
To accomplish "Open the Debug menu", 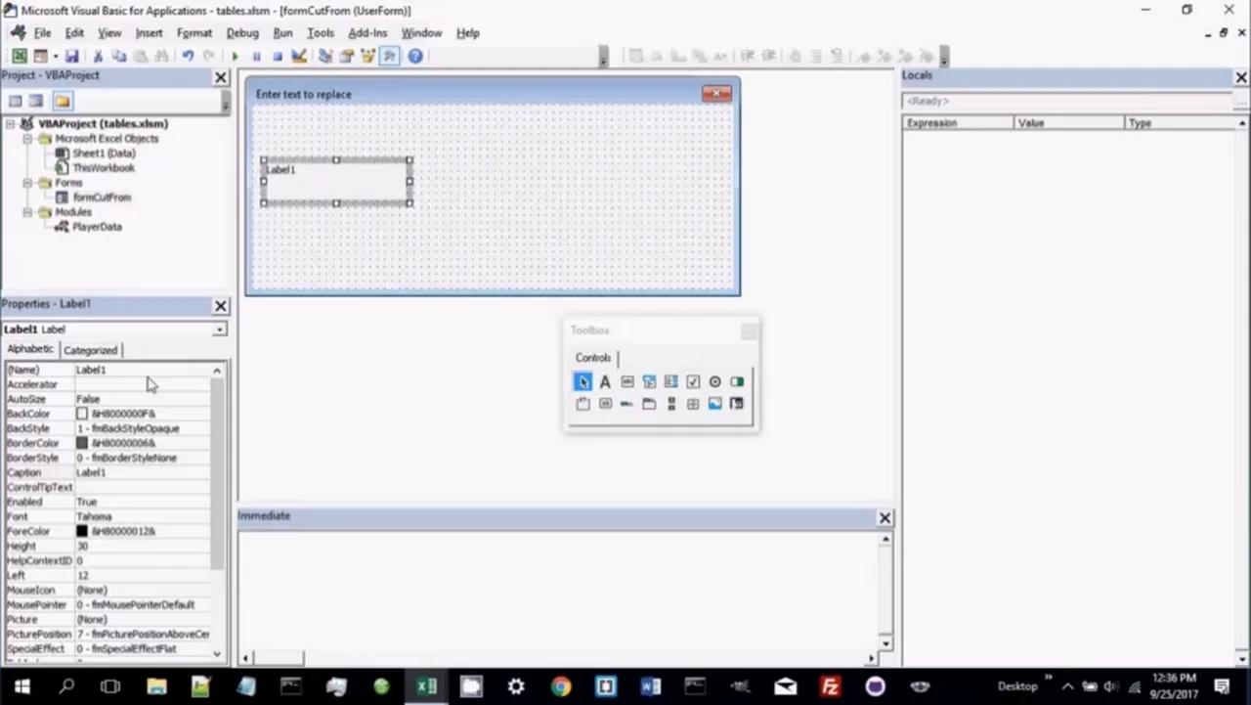I will point(242,32).
